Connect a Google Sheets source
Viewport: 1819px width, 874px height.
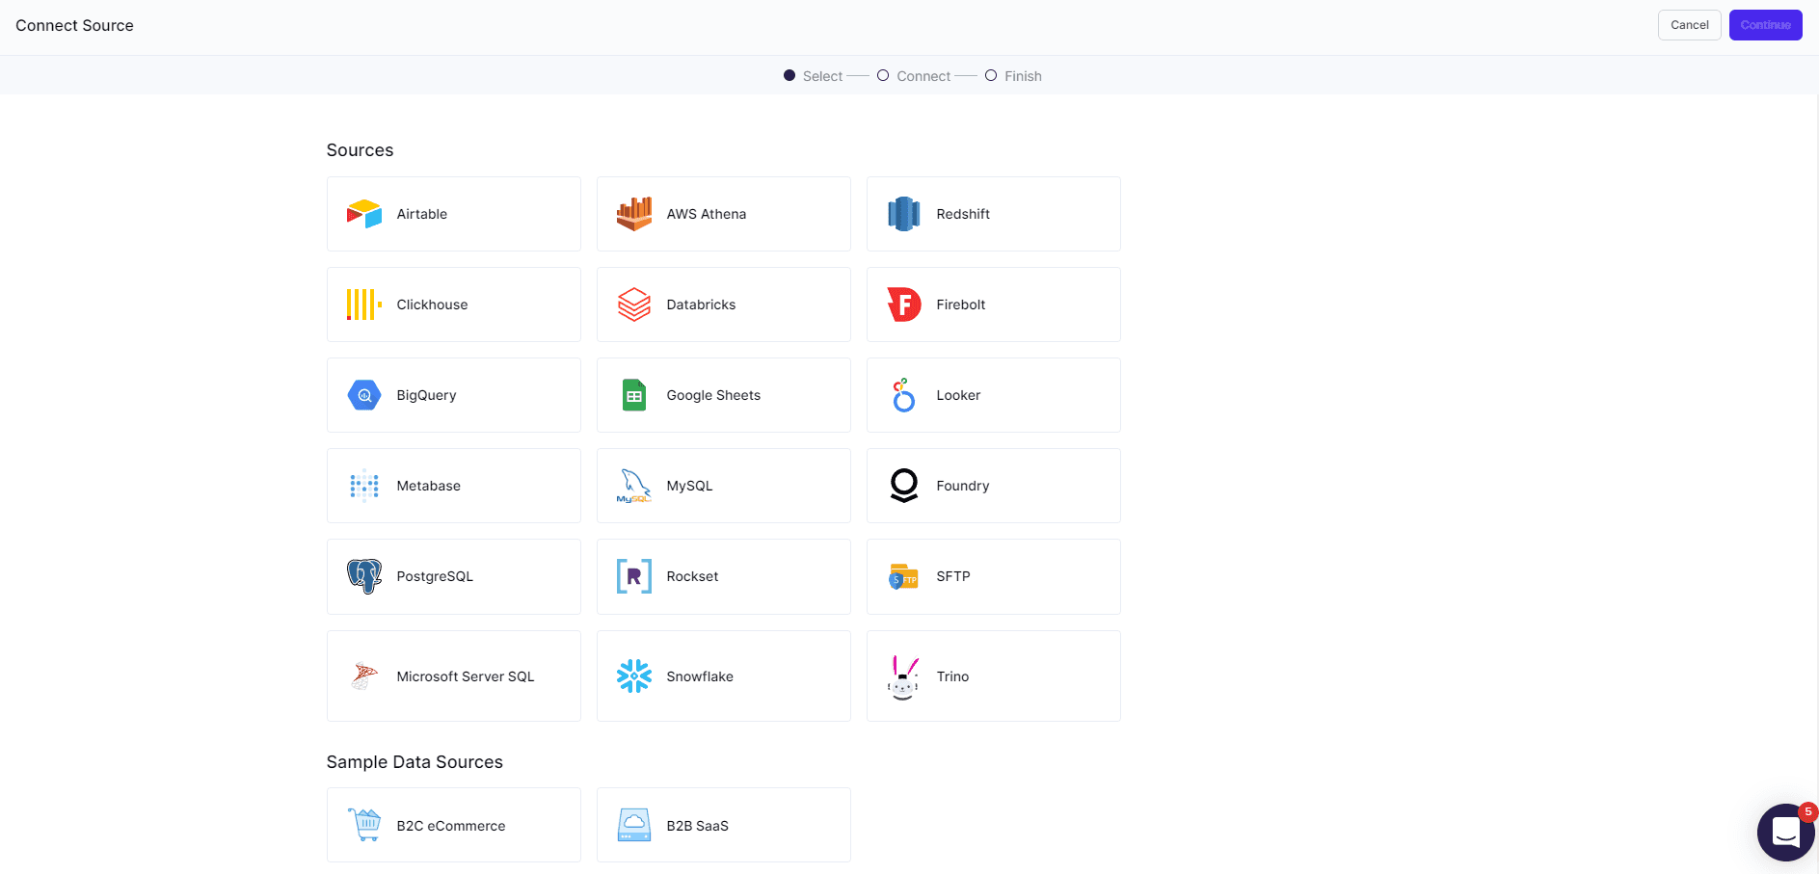723,394
